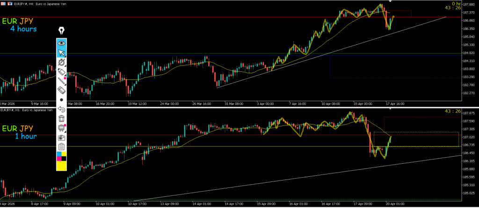Click the 184.820 price label on the H4 axis
The width and height of the screenshot is (479, 208).
(469, 53)
